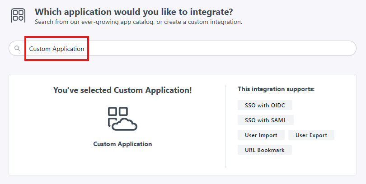
Task: Click the Custom Application text in search box
Action: [56, 49]
